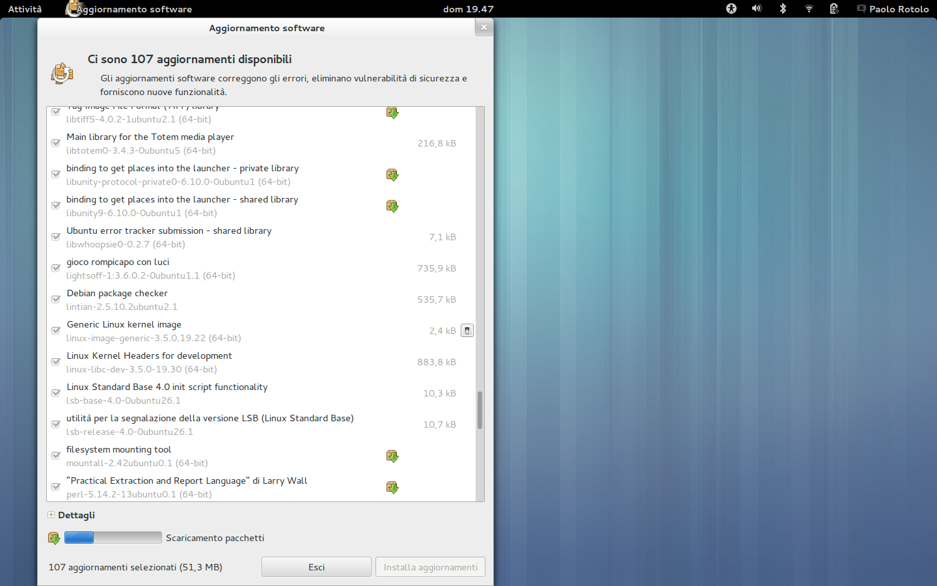Image resolution: width=937 pixels, height=586 pixels.
Task: Toggle perl update checkbox
Action: (56, 486)
